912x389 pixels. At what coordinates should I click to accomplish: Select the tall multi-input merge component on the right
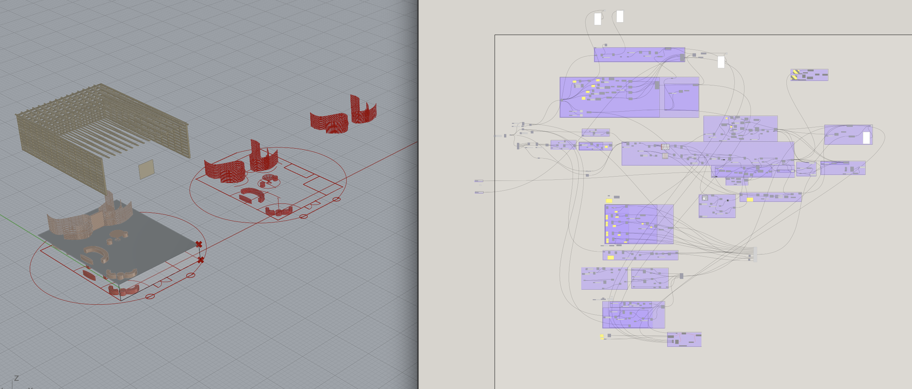tap(755, 254)
